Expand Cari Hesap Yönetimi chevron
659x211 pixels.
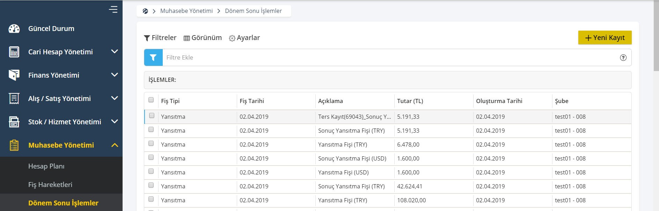coord(115,52)
